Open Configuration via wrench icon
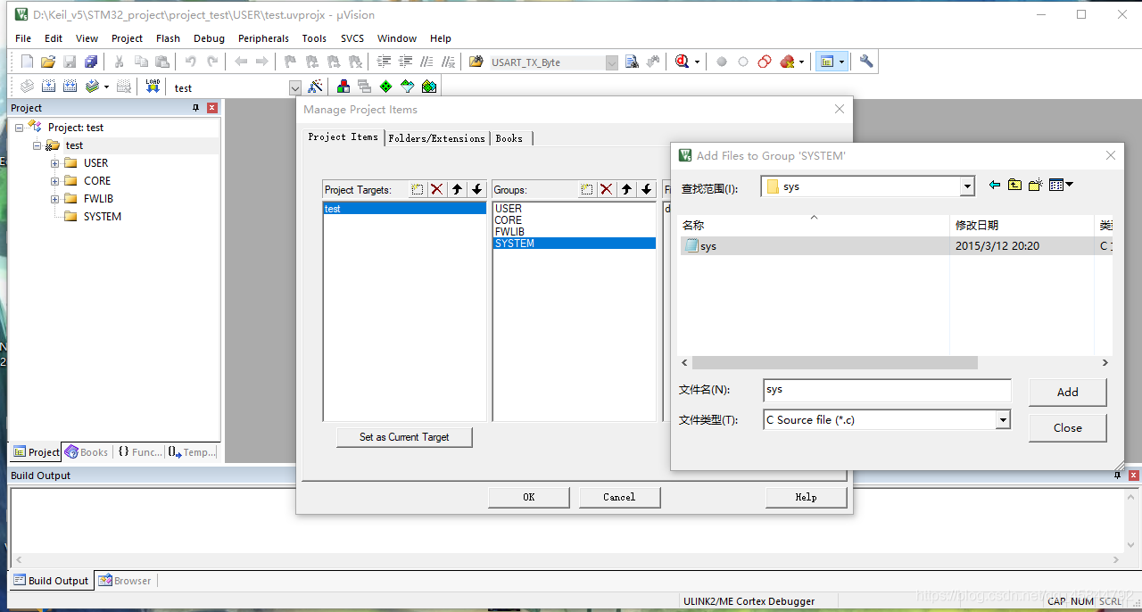This screenshot has height=612, width=1142. [x=866, y=62]
